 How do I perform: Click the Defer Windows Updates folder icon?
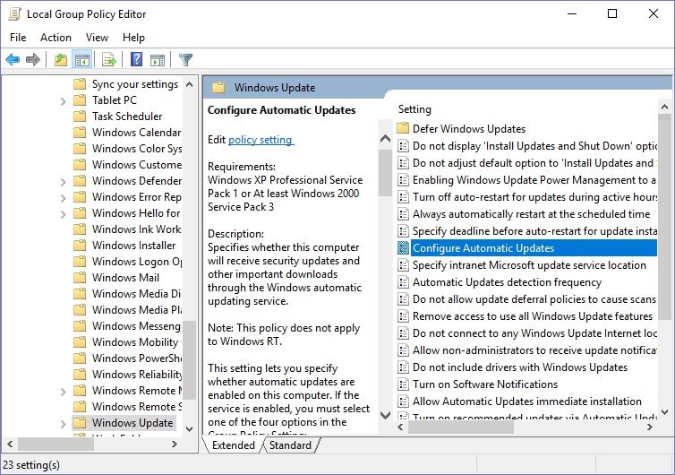[403, 128]
